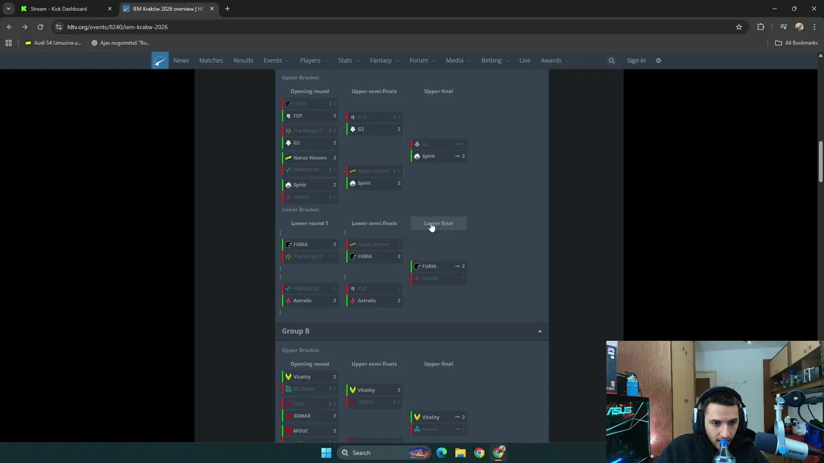The height and width of the screenshot is (463, 824).
Task: Open 3DMAX match in Group B Opening round
Action: coord(310,416)
